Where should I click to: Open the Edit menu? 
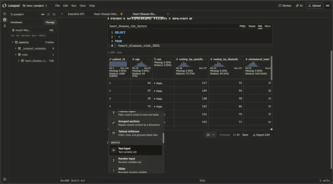pos(65,6)
